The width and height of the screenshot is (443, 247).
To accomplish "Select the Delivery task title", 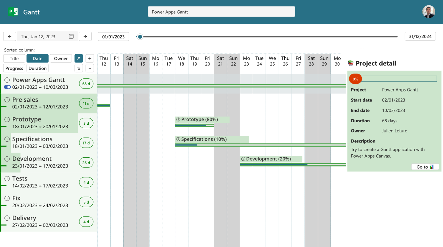I will coord(24,218).
